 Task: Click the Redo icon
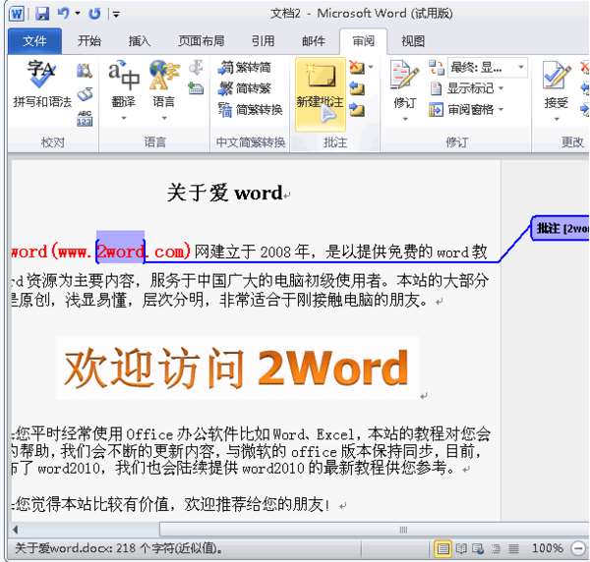point(94,14)
